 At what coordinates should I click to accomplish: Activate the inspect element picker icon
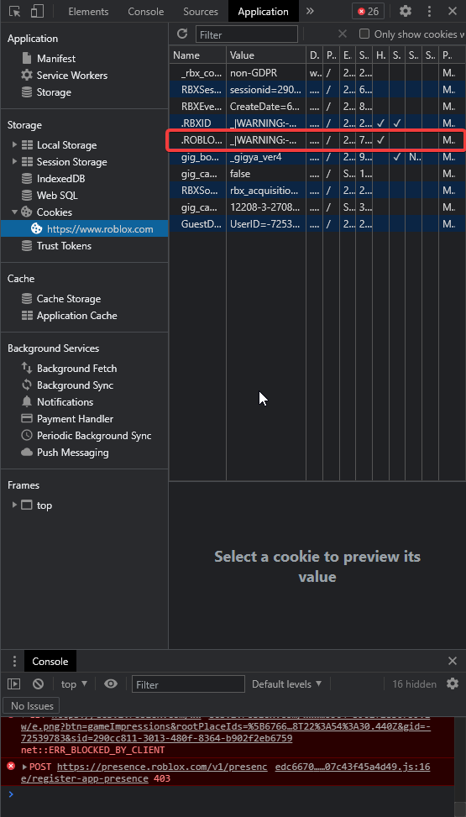click(x=14, y=11)
